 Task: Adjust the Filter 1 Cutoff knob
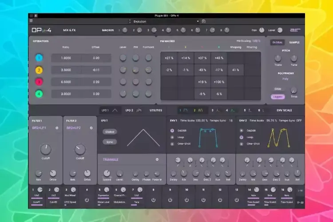[46, 149]
